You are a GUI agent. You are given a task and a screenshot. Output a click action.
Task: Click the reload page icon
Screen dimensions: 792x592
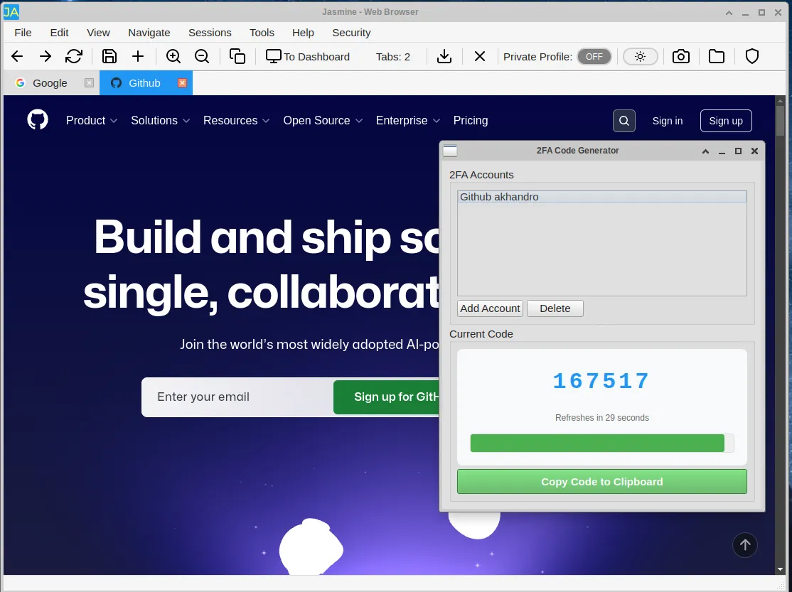point(74,57)
